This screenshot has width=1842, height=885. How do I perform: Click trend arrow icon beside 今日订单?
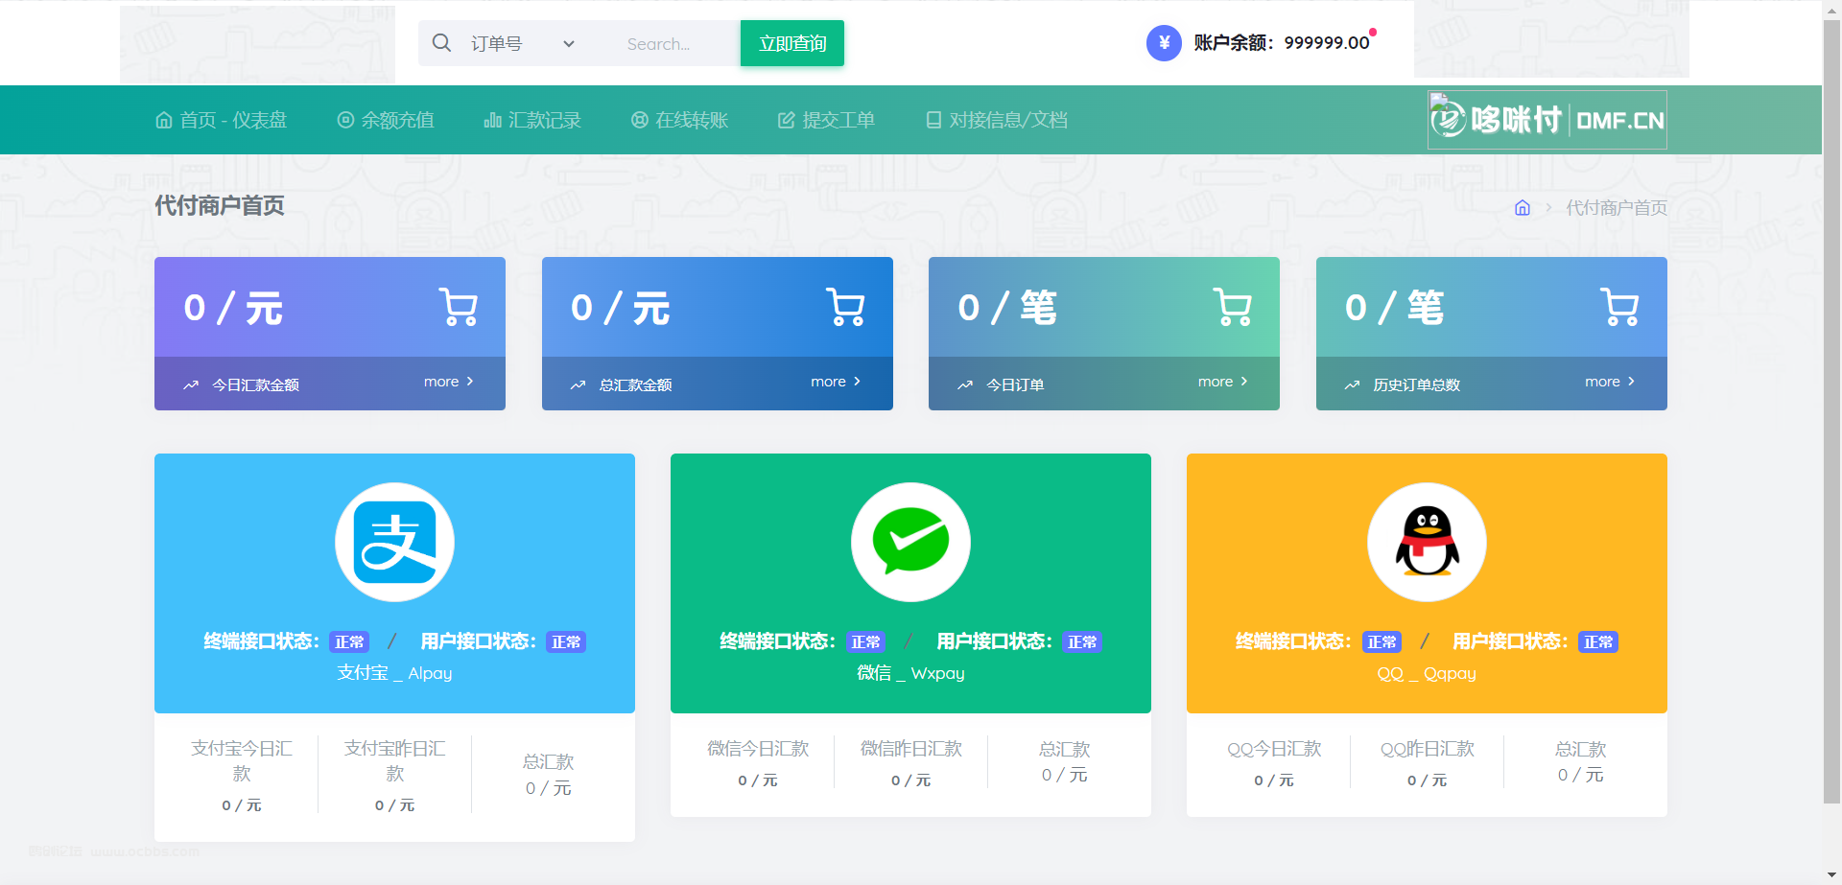tap(965, 384)
